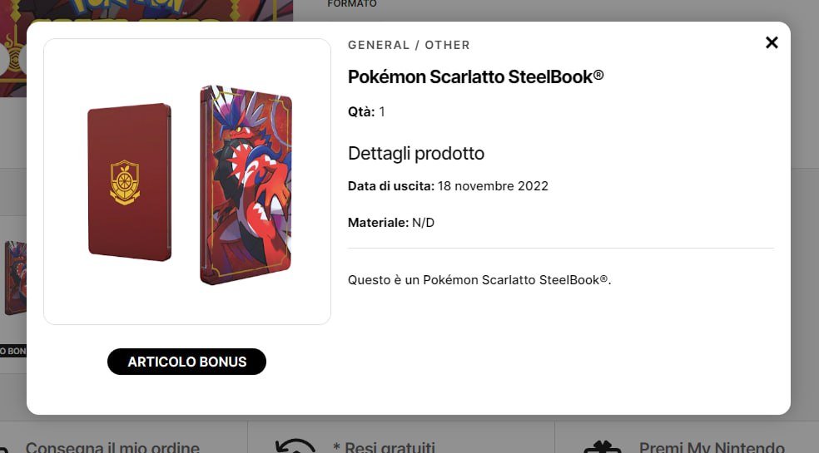Open the Consegna il mio ordine link

pyautogui.click(x=112, y=448)
